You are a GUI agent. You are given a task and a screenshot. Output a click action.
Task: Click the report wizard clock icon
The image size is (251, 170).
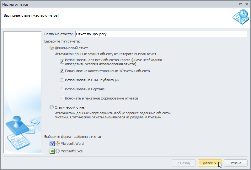(241, 17)
